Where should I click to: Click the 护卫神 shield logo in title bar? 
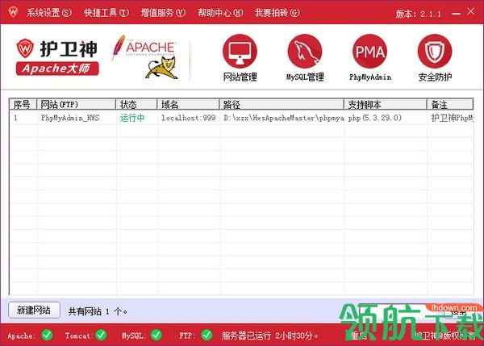coord(13,12)
